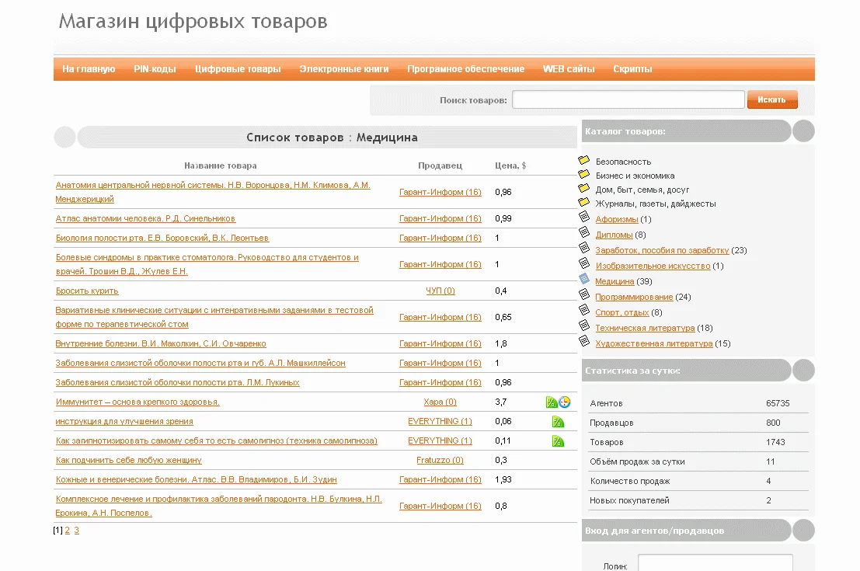
Task: Expand the Безопасность catalog folder
Action: click(x=622, y=162)
